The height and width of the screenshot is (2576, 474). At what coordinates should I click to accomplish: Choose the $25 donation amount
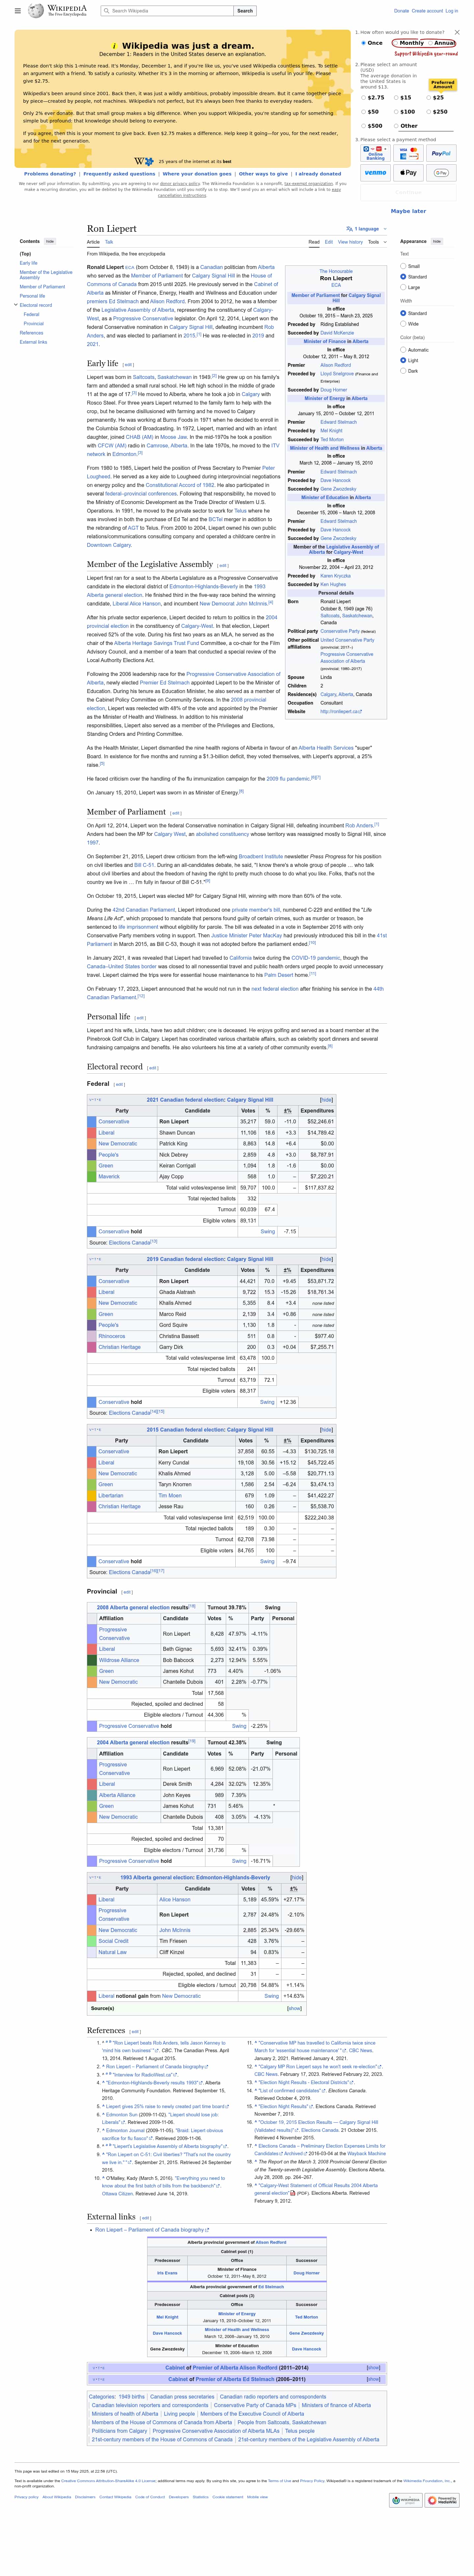pyautogui.click(x=436, y=98)
